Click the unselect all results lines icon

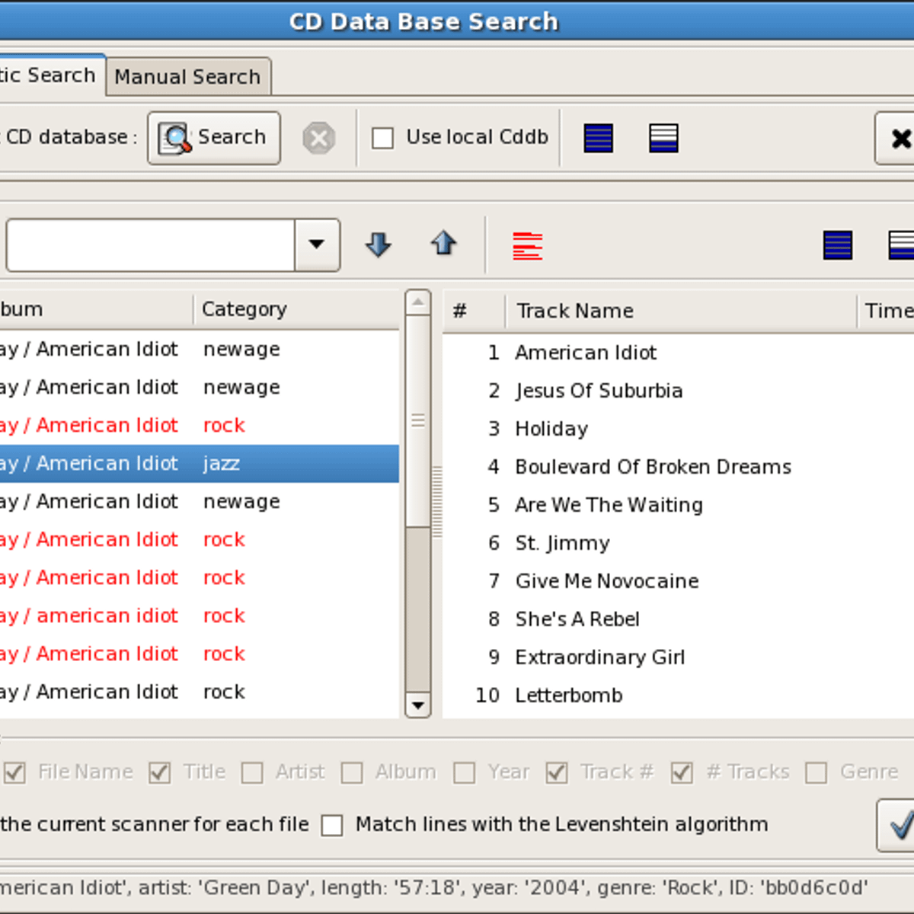click(663, 139)
